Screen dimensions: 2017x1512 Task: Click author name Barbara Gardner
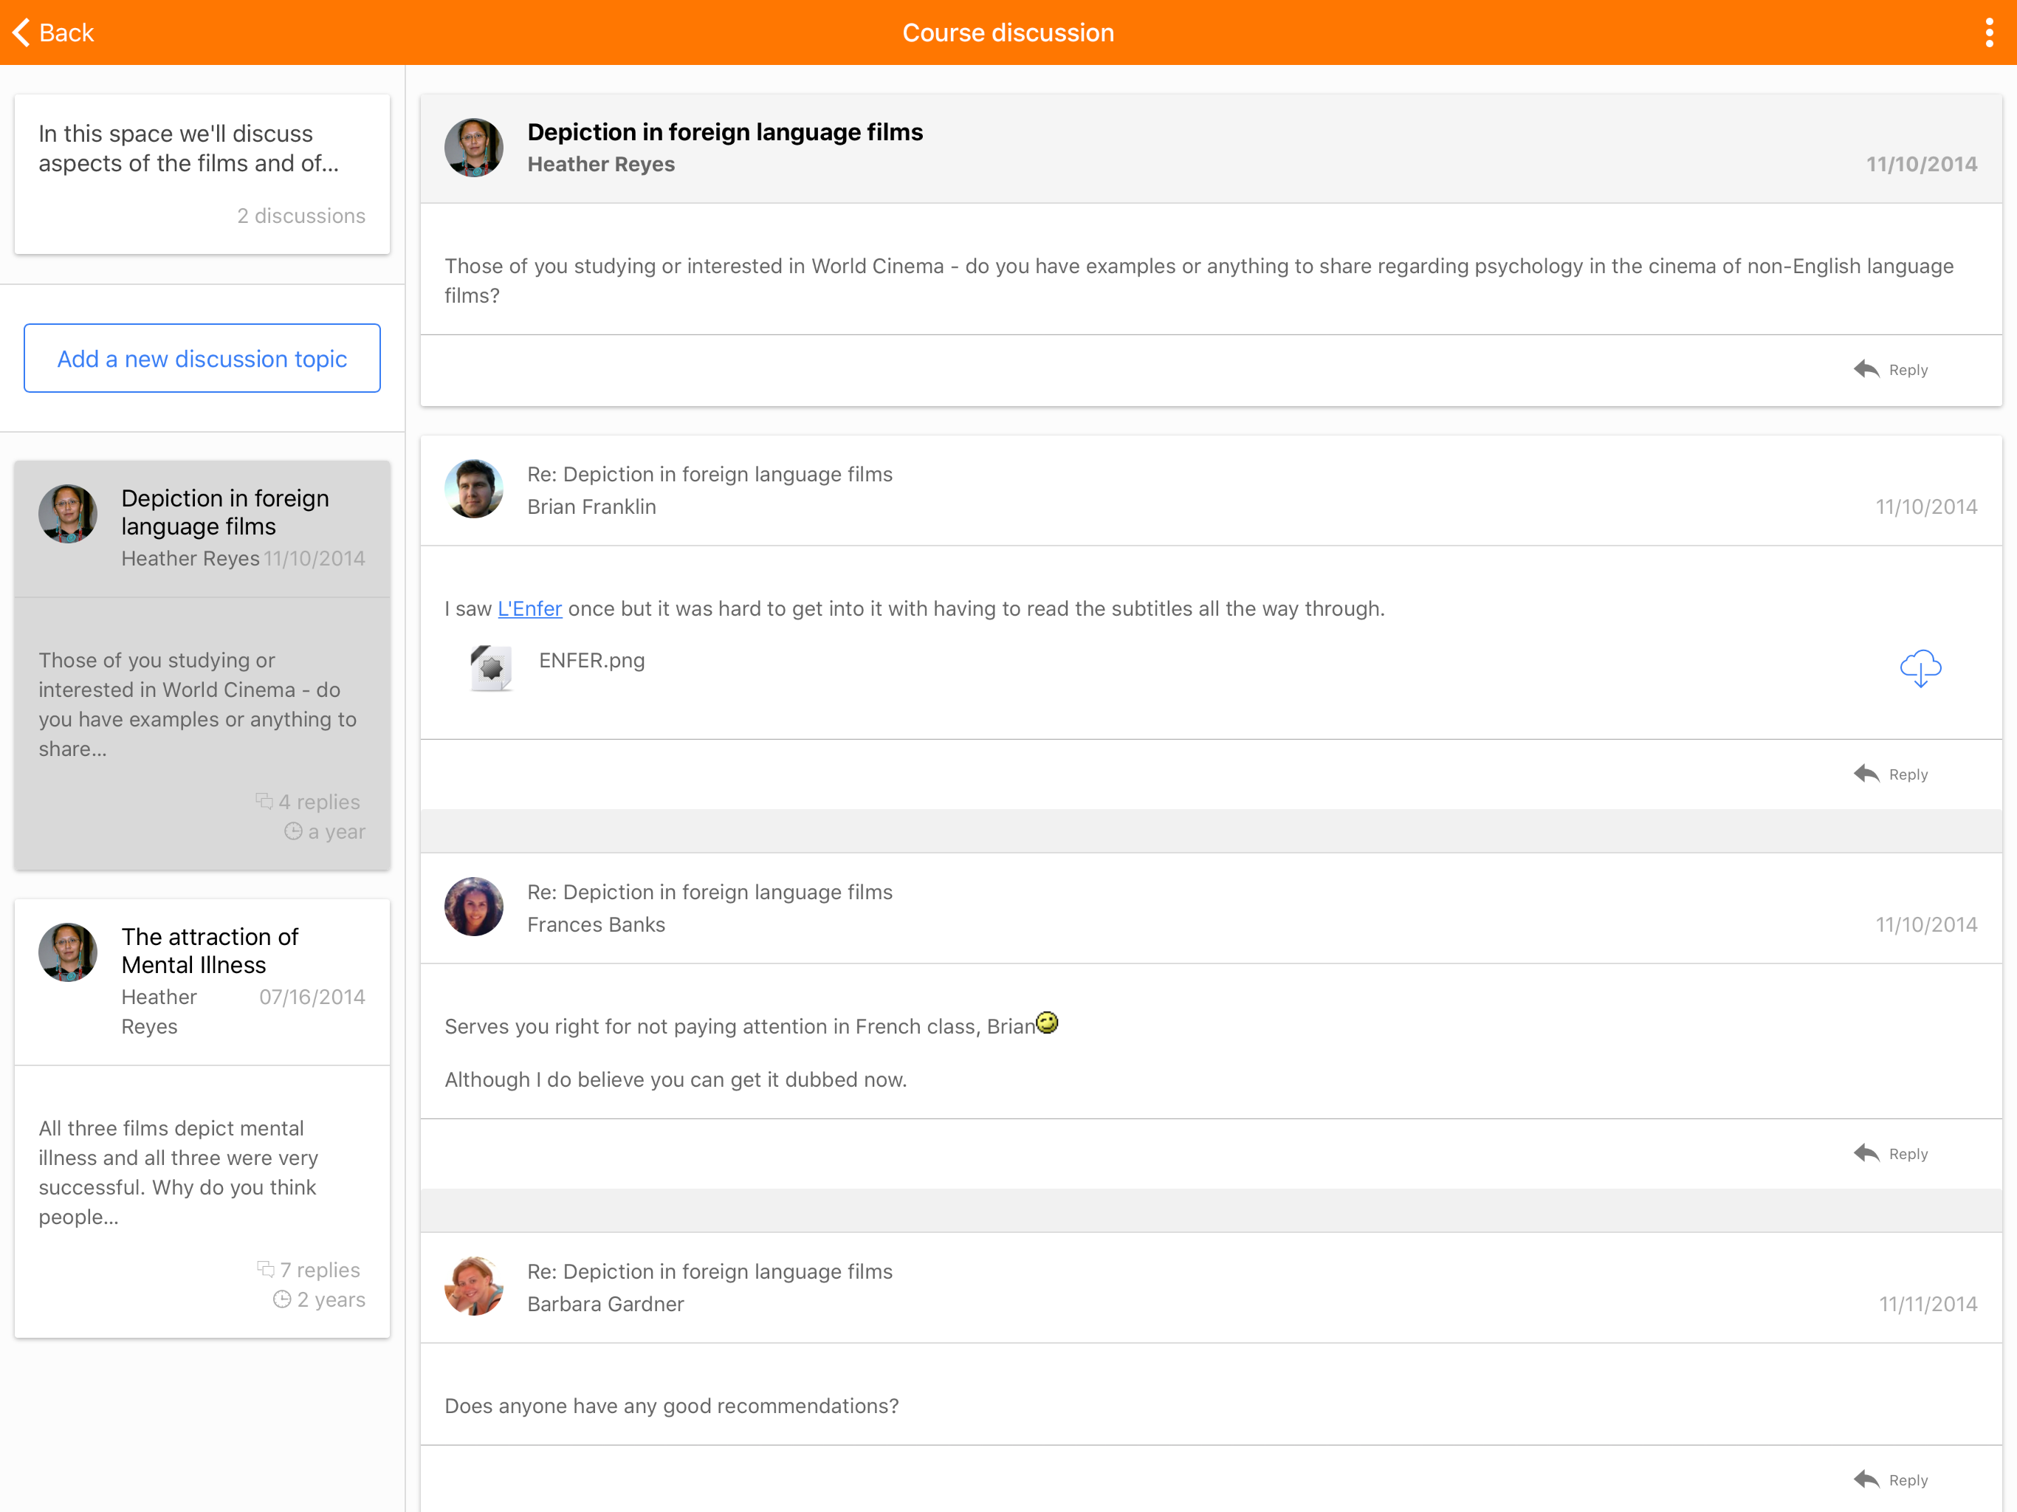605,1304
